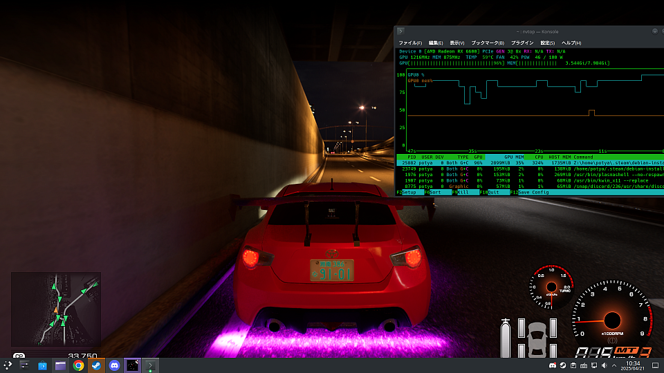The image size is (664, 373).
Task: Select the discord process row (PID 8775)
Action: click(x=531, y=186)
